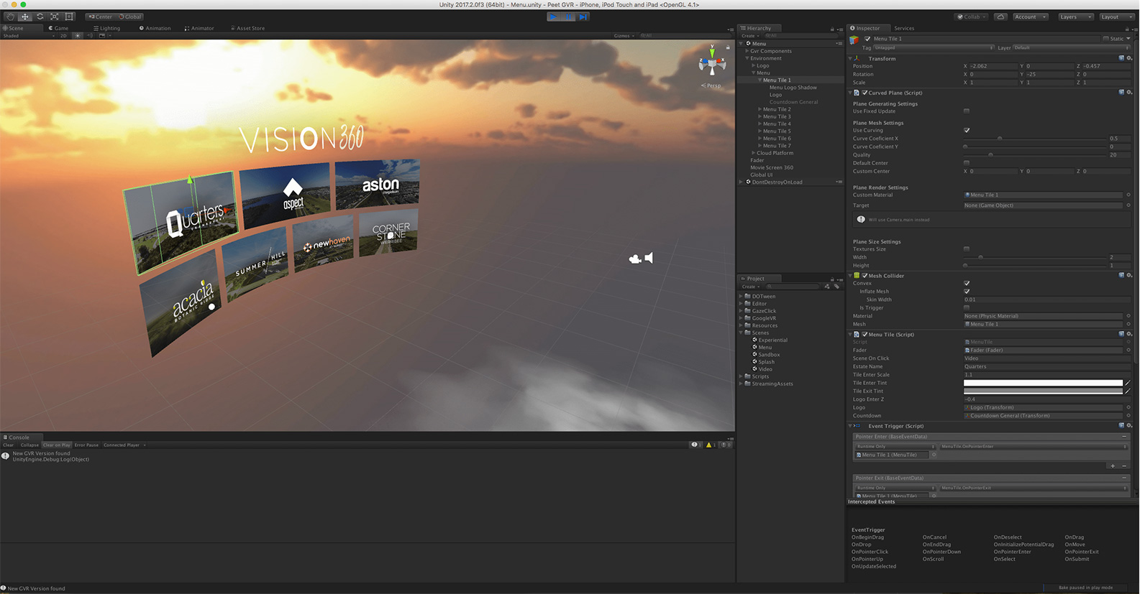The height and width of the screenshot is (594, 1140).
Task: Select the Hand tool in toolbar
Action: pyautogui.click(x=10, y=17)
